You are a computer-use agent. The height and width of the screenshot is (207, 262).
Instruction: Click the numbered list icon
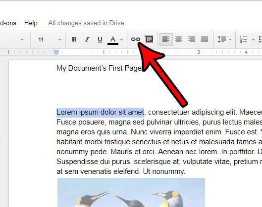pyautogui.click(x=244, y=40)
